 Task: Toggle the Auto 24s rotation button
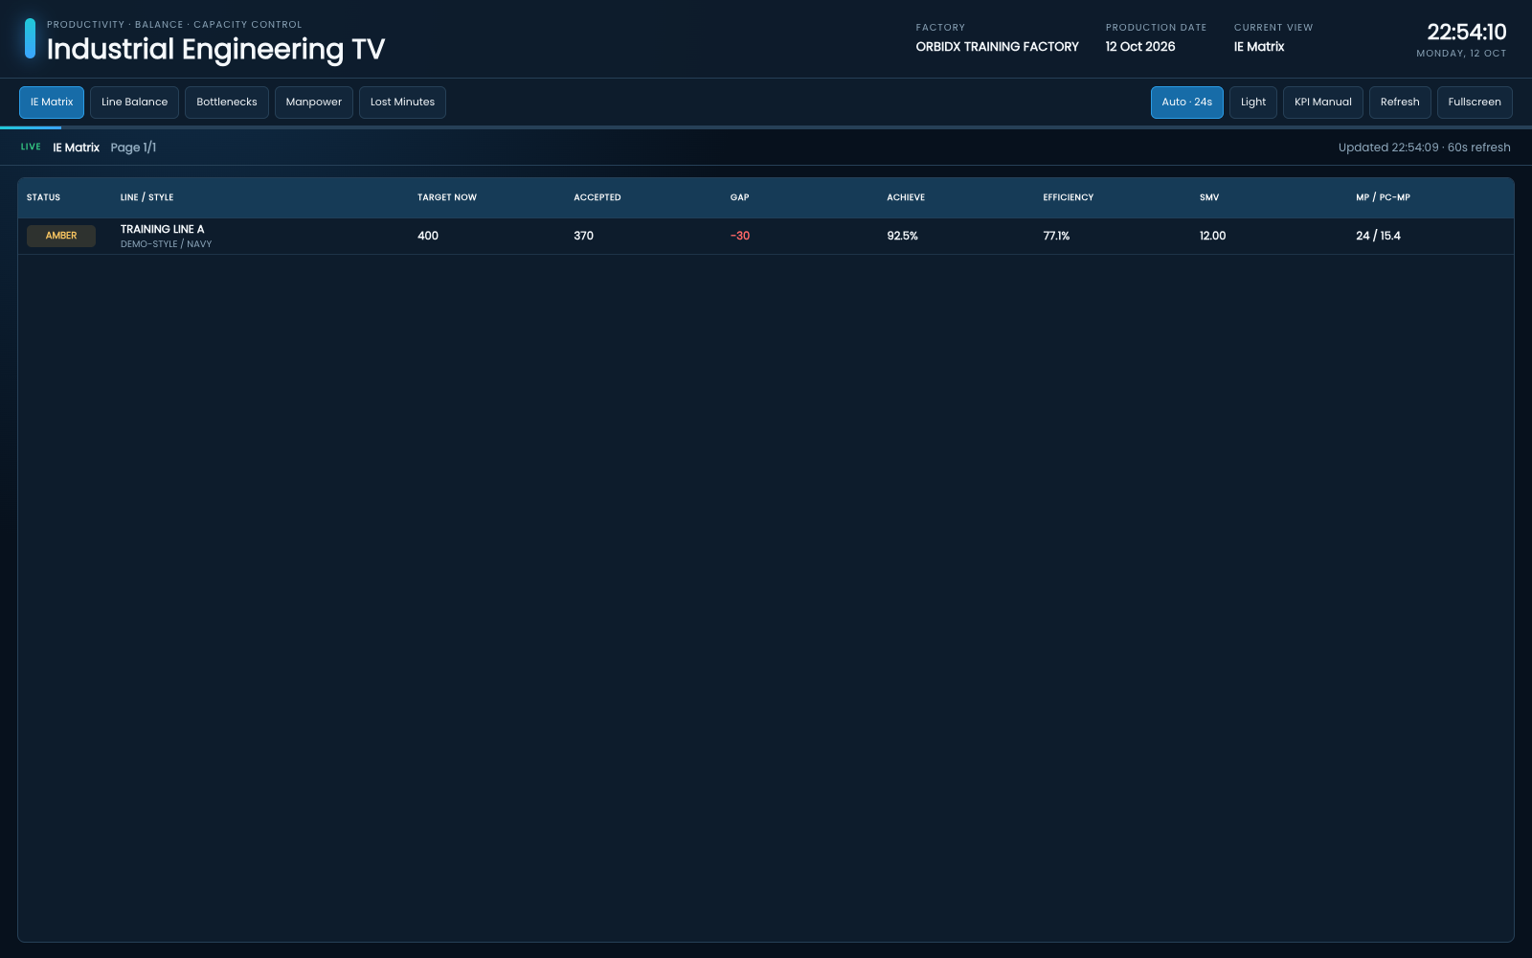coord(1187,103)
